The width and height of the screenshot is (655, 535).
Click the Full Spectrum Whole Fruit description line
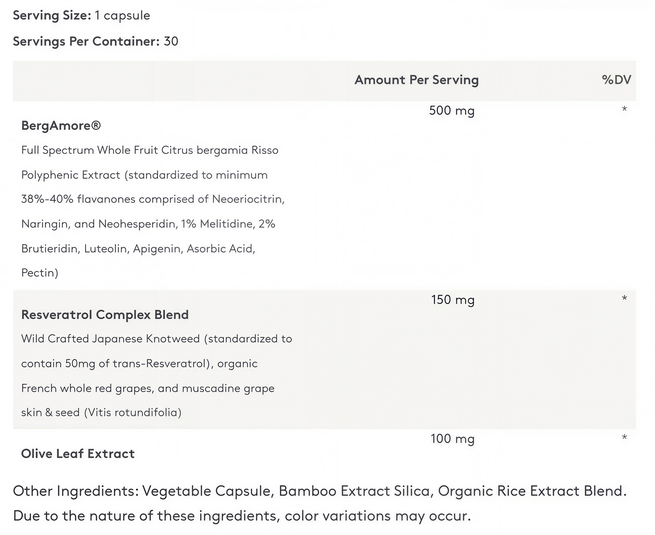(150, 150)
